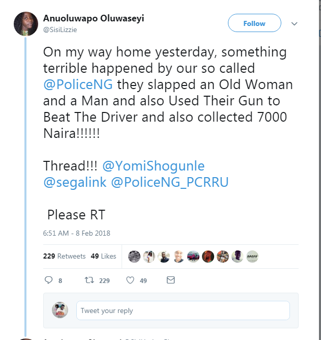Click the reply speech bubble icon
321x340 pixels.
click(x=49, y=280)
